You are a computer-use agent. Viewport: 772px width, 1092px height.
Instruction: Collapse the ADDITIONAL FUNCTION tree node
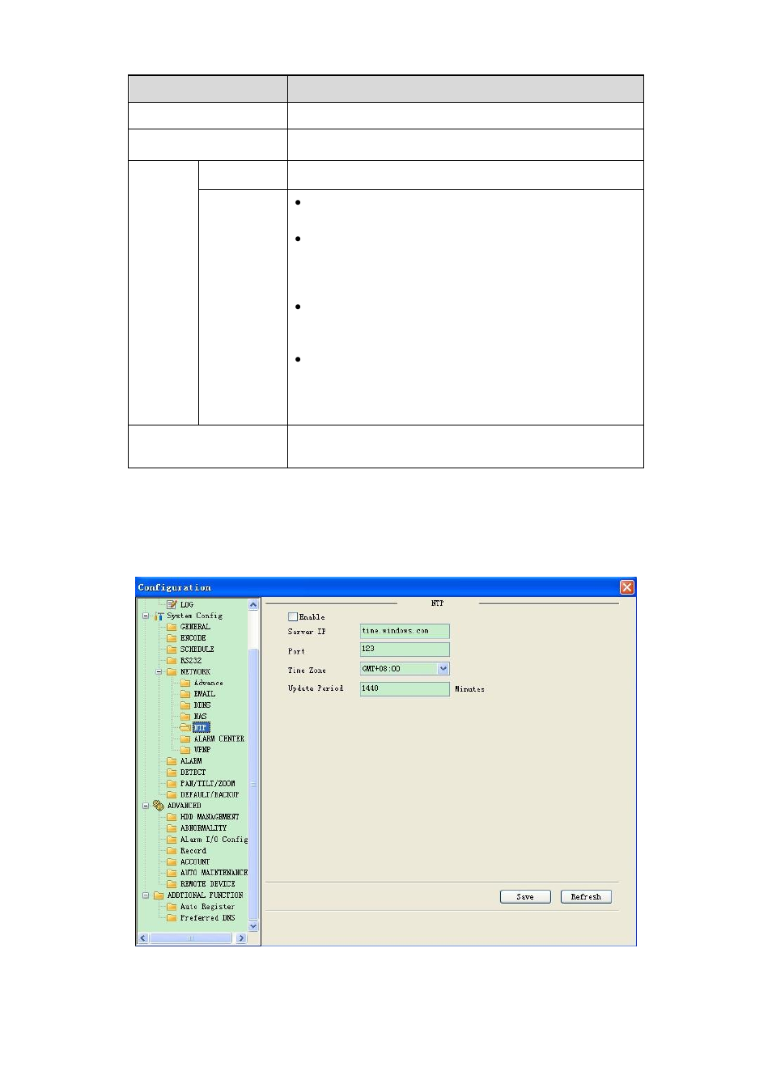pyautogui.click(x=146, y=895)
